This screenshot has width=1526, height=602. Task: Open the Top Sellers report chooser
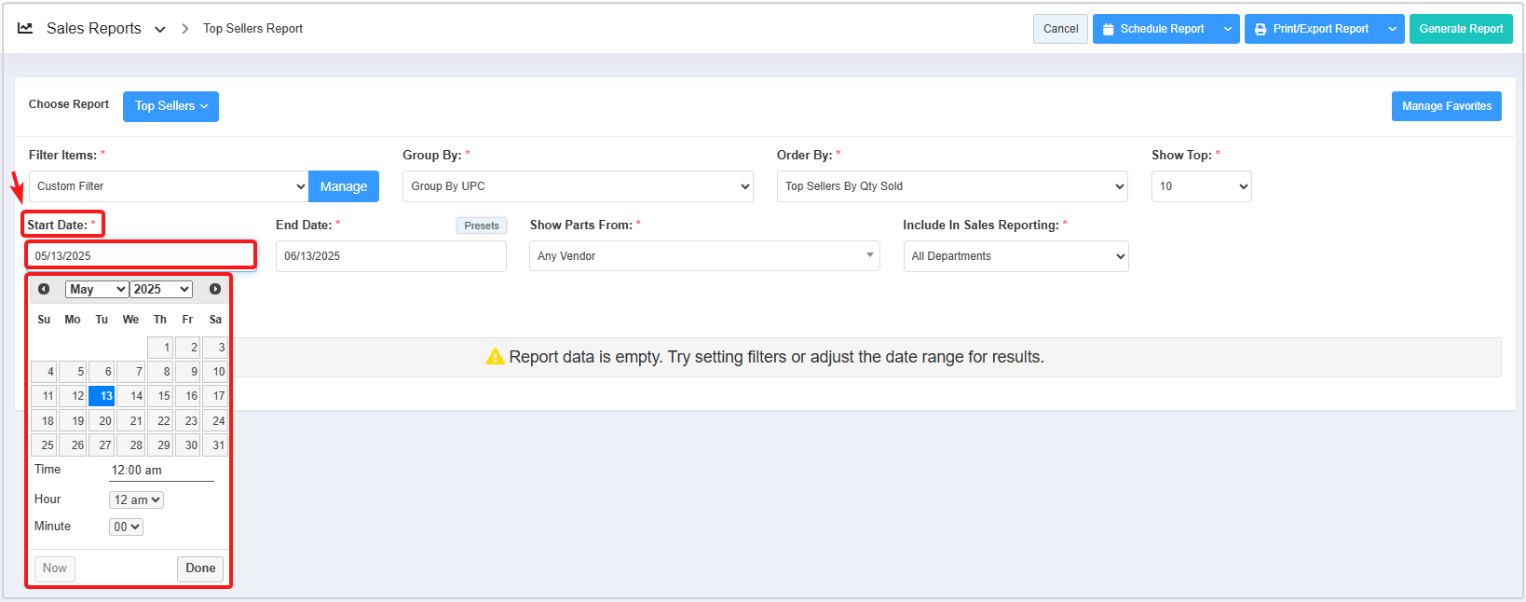pyautogui.click(x=170, y=106)
